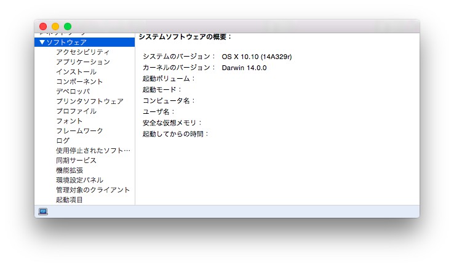Click the 起動モード label

[x=162, y=90]
